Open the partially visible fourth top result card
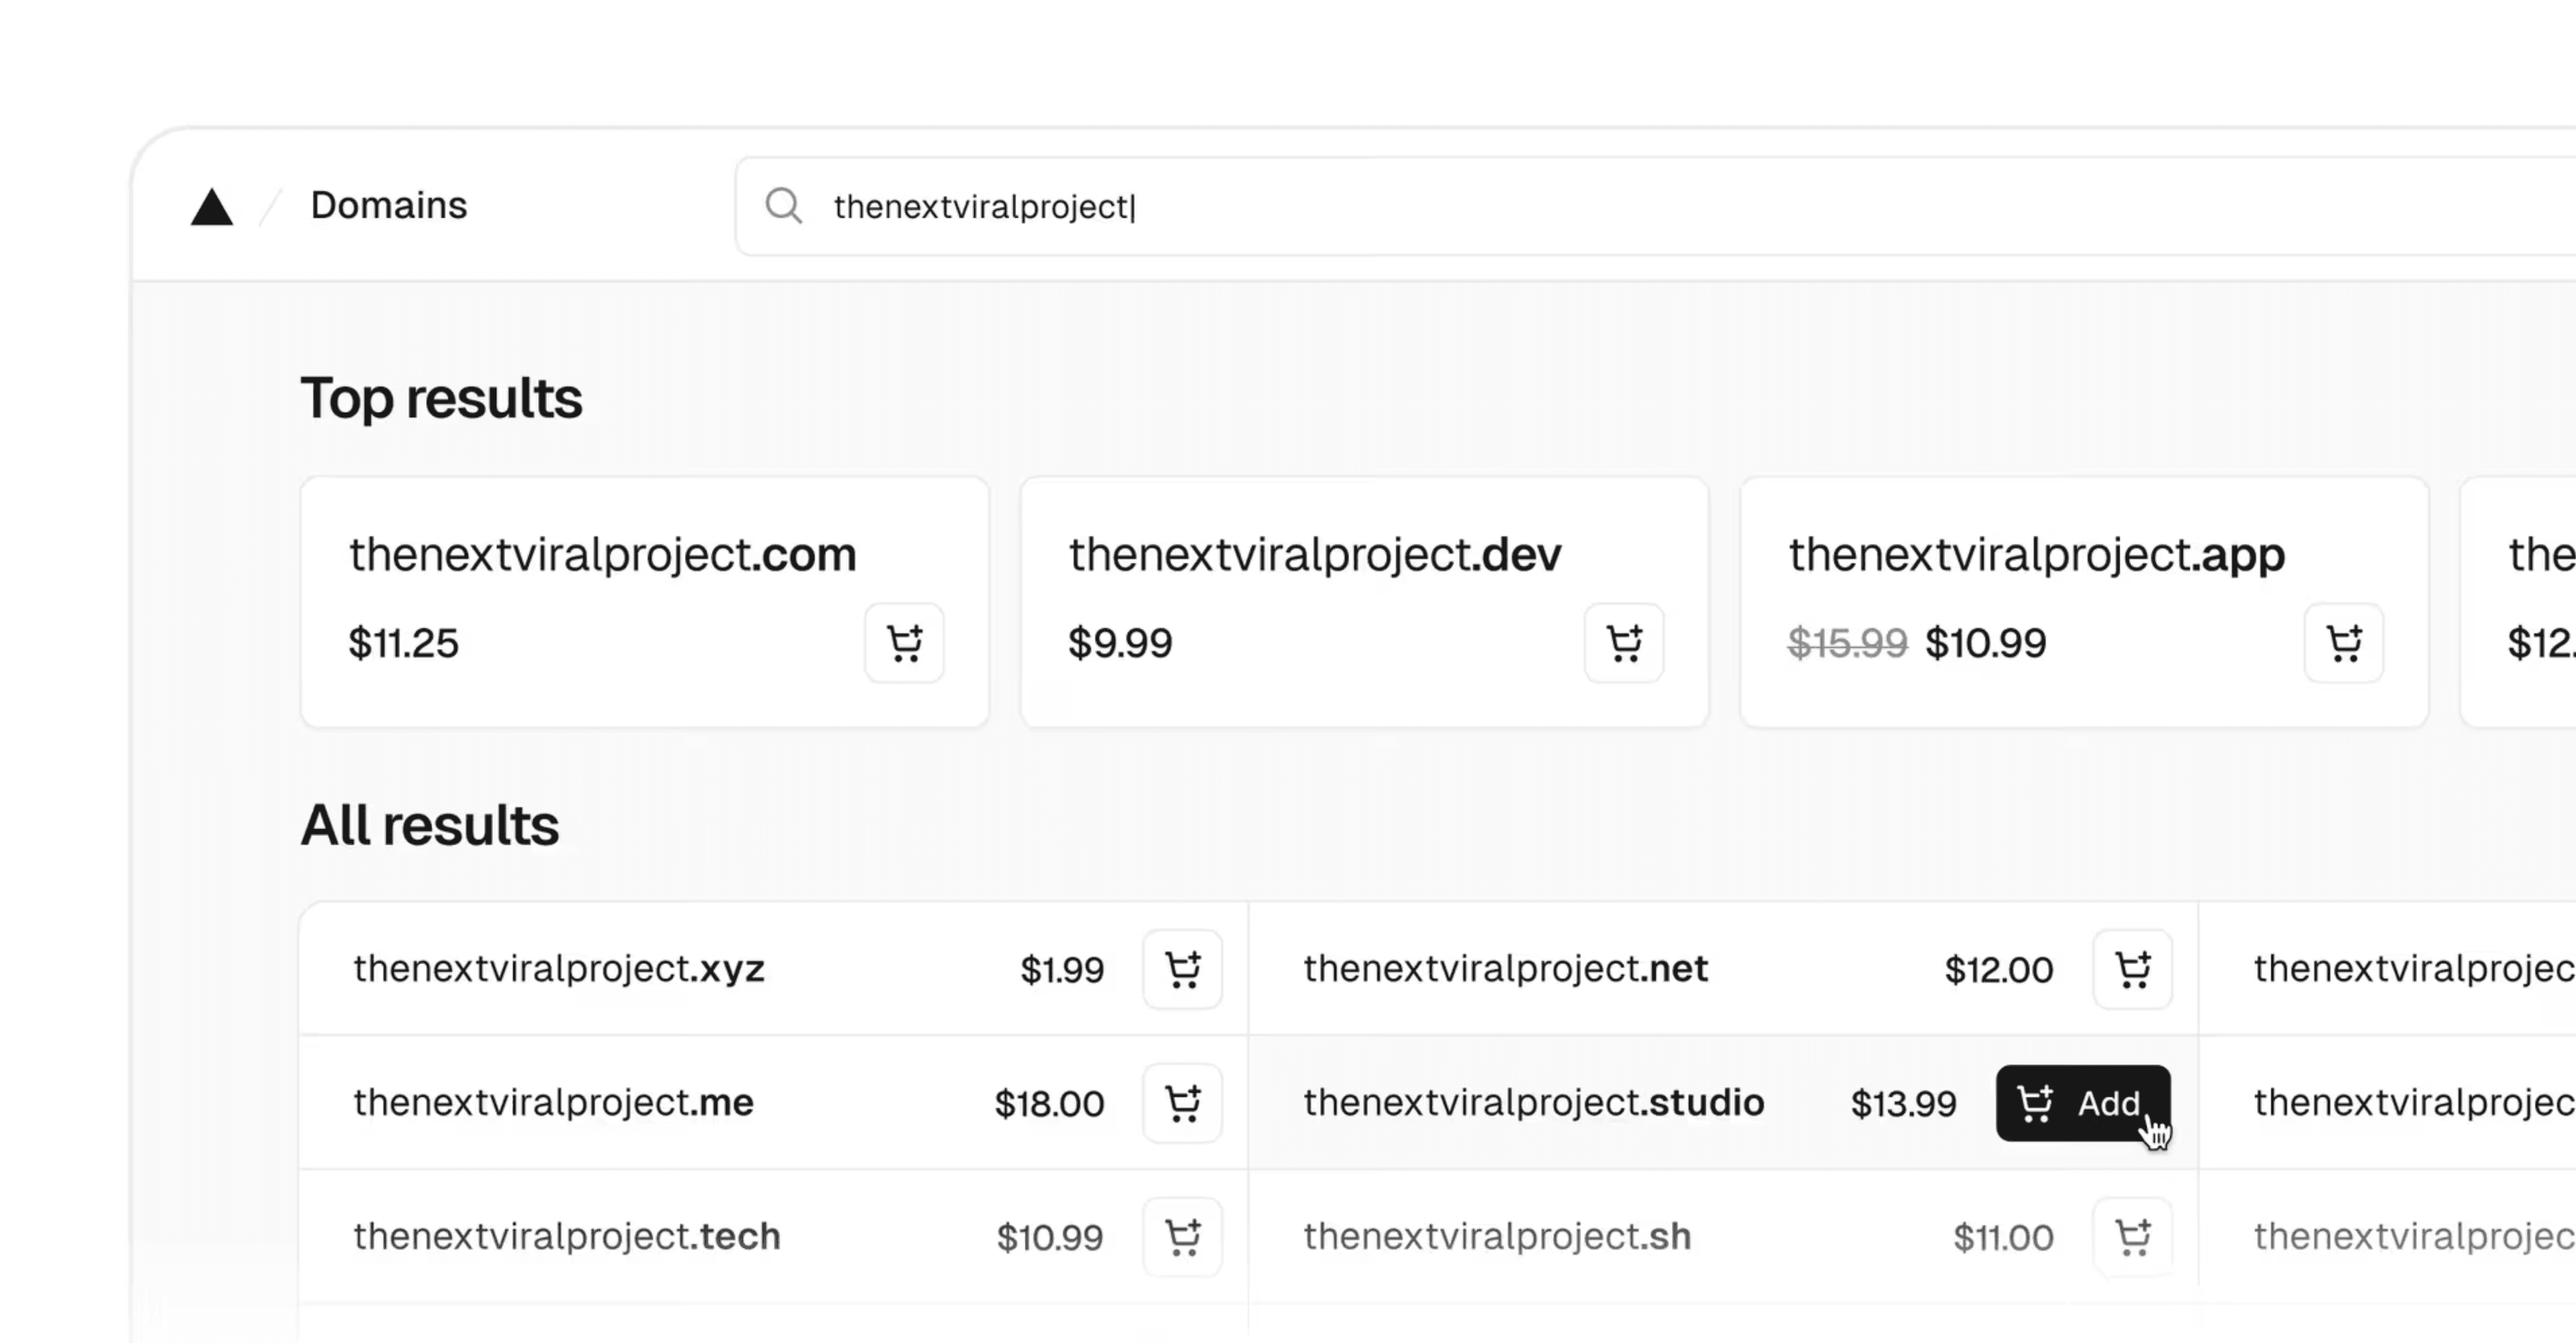The image size is (2576, 1343). [2530, 600]
